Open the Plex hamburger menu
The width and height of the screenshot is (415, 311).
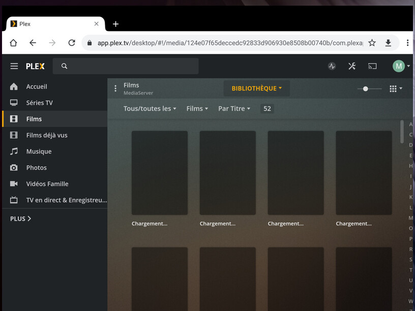tap(14, 66)
